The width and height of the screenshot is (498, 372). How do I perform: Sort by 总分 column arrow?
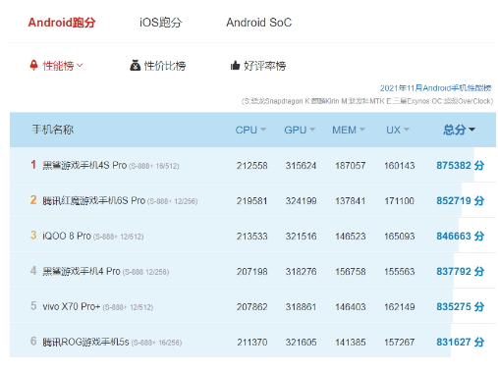tap(471, 130)
